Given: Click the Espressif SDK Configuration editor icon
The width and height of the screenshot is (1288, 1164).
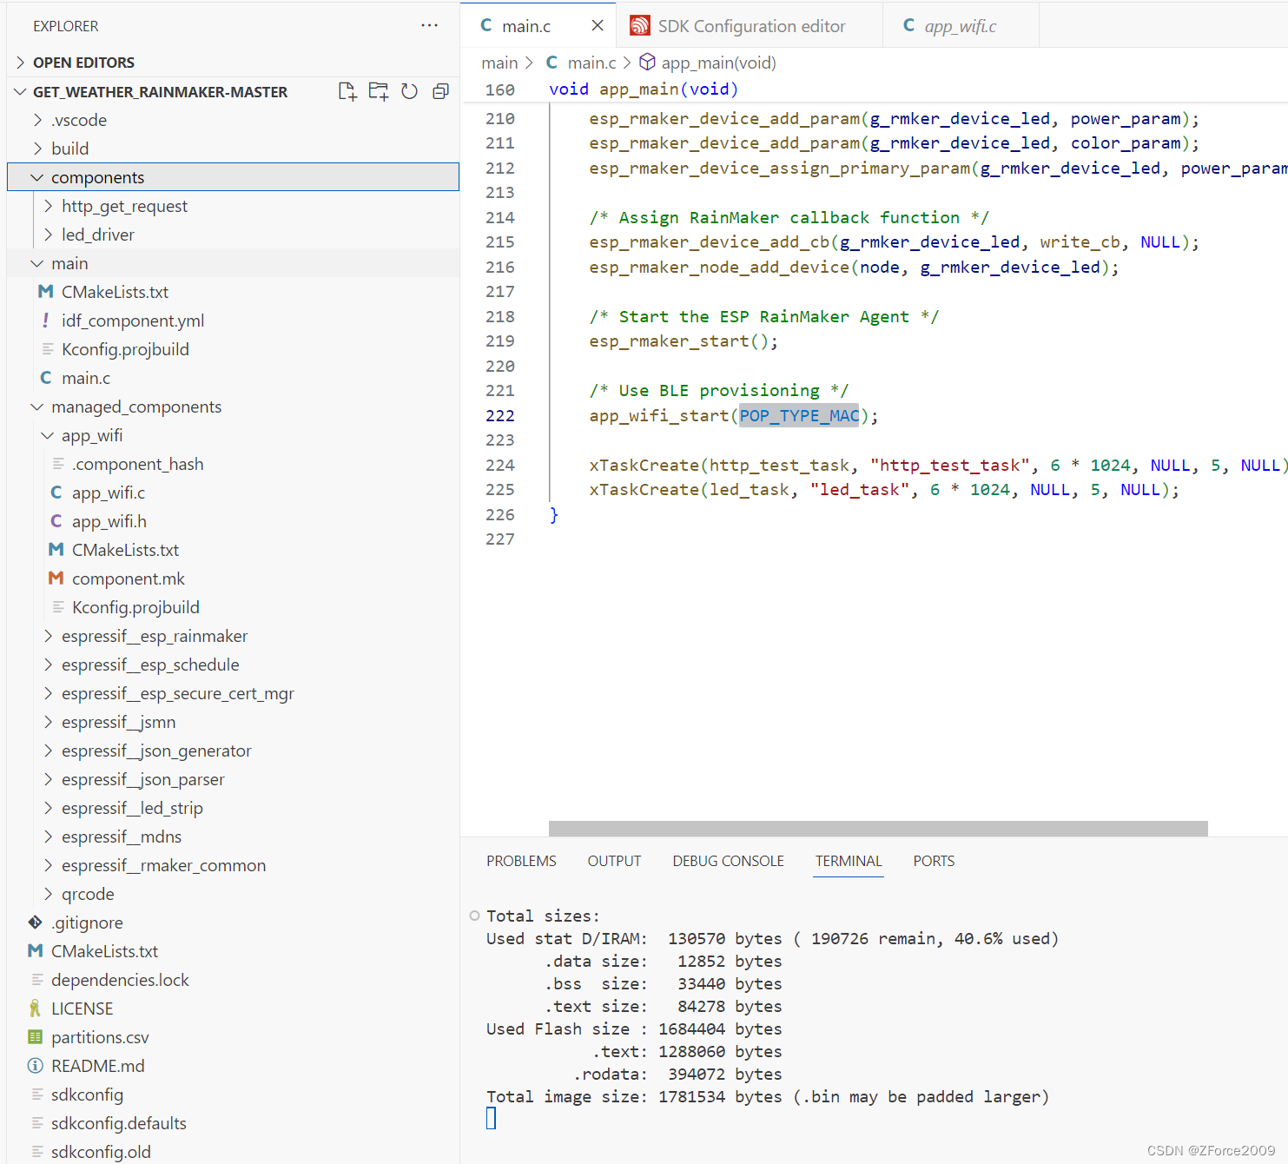Looking at the screenshot, I should pyautogui.click(x=640, y=25).
